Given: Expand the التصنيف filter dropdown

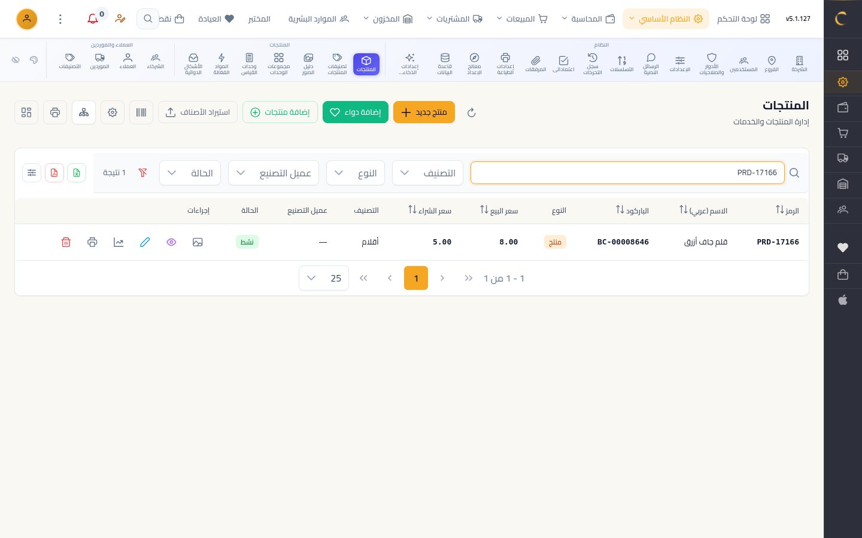Looking at the screenshot, I should pos(427,173).
